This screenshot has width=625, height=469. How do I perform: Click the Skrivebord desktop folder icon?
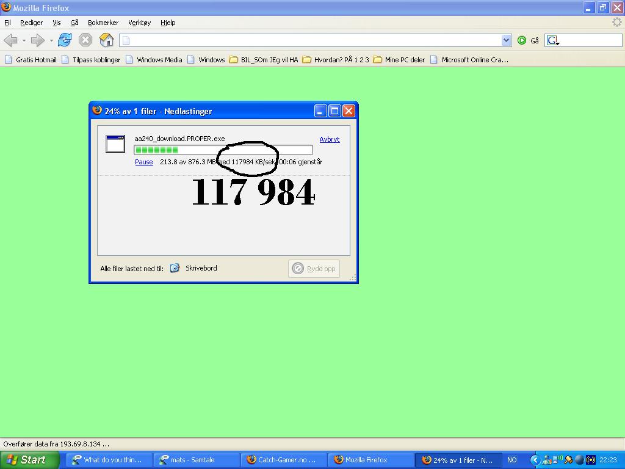tap(175, 268)
